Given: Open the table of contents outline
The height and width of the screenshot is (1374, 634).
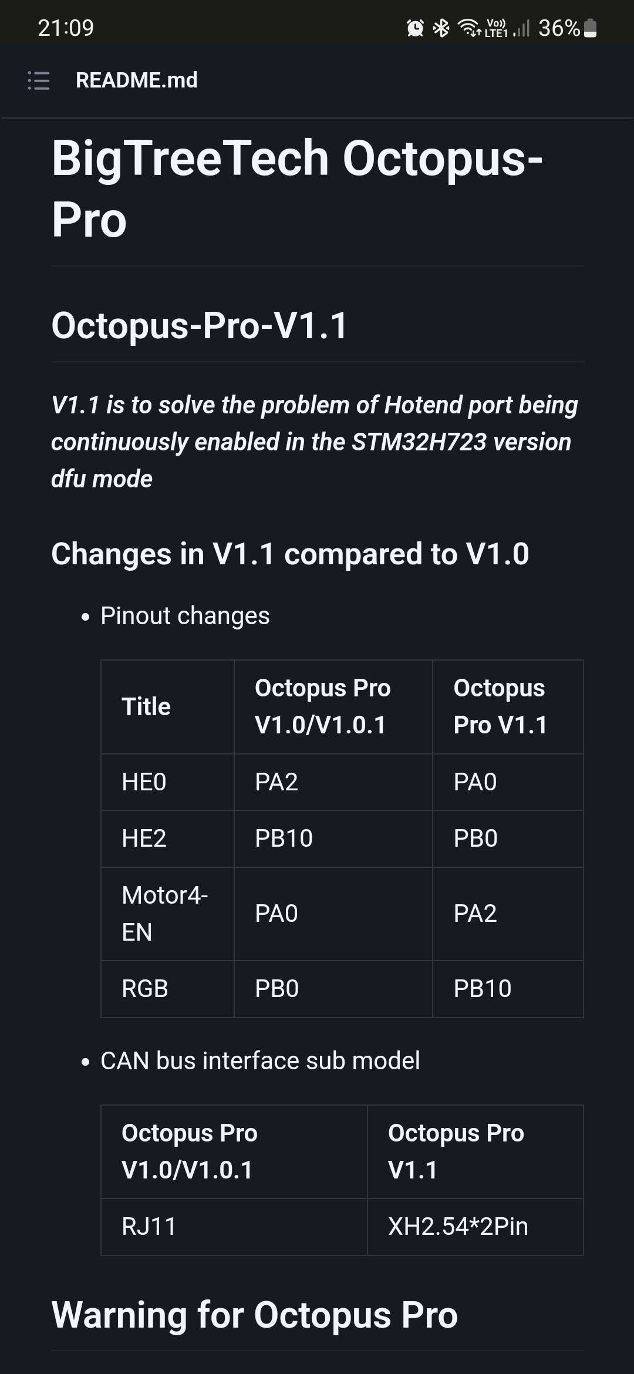Looking at the screenshot, I should pos(37,80).
